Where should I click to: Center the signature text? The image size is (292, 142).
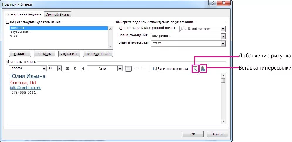pyautogui.click(x=136, y=69)
